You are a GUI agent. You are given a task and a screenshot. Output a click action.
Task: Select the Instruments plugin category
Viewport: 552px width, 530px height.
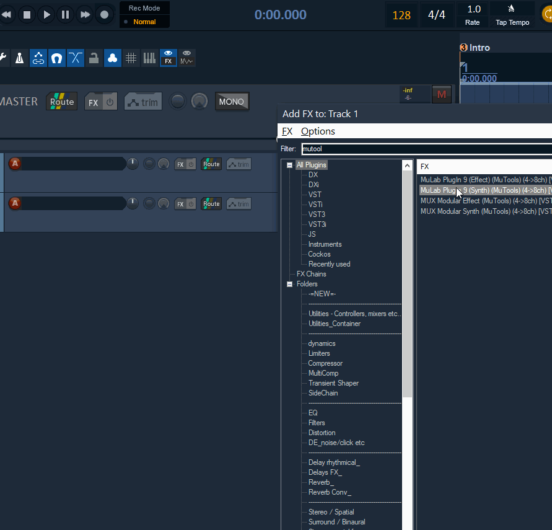click(x=325, y=244)
